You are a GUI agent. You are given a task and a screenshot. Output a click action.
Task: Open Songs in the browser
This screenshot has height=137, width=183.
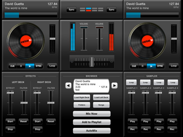click(101, 105)
